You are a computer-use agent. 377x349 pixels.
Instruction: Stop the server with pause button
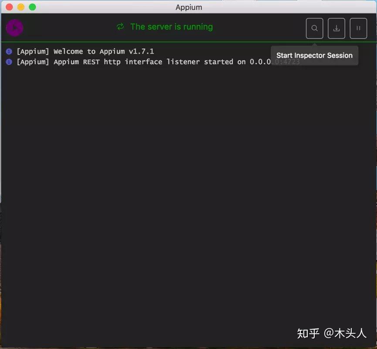(x=358, y=28)
